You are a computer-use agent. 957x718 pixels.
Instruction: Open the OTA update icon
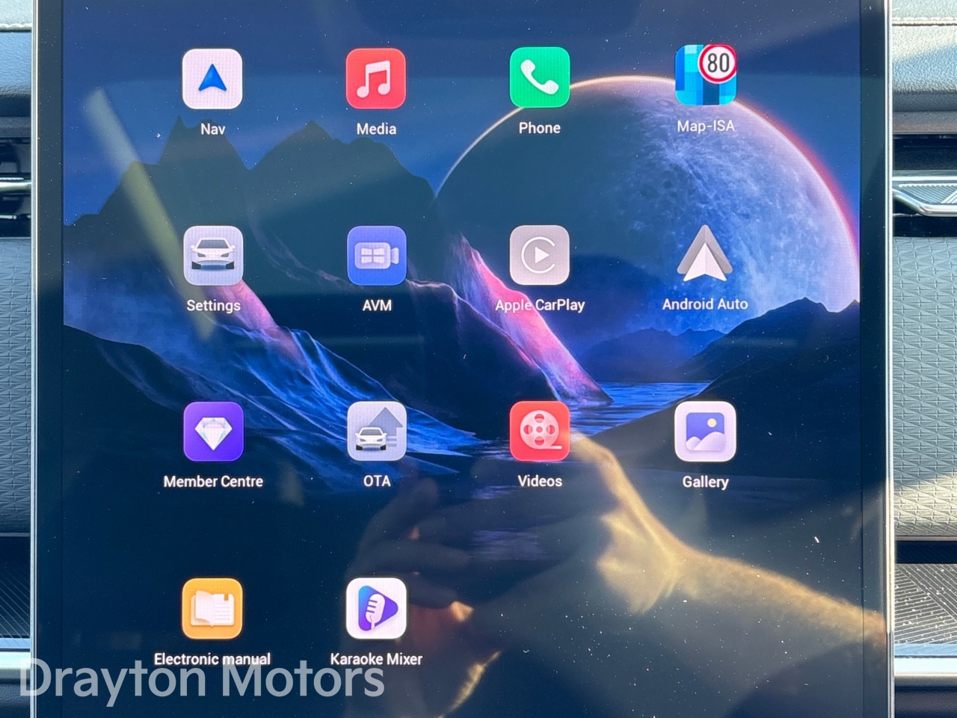click(x=377, y=432)
